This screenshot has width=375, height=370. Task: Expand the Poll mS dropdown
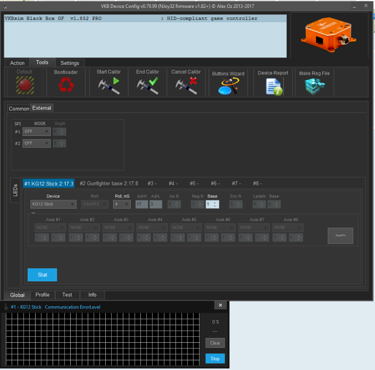(121, 204)
